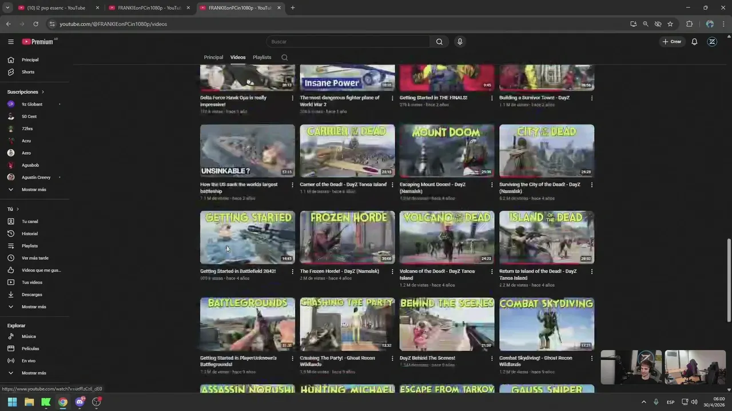Search within channel magnifier icon
This screenshot has height=411, width=732.
tap(284, 57)
